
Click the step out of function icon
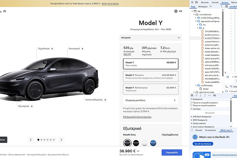click(x=205, y=95)
